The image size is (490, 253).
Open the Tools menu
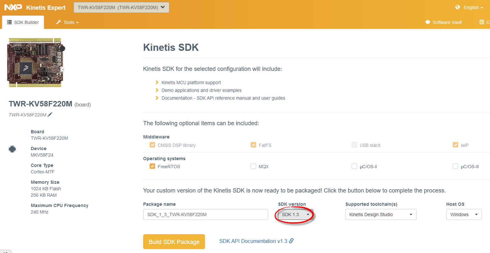point(68,22)
